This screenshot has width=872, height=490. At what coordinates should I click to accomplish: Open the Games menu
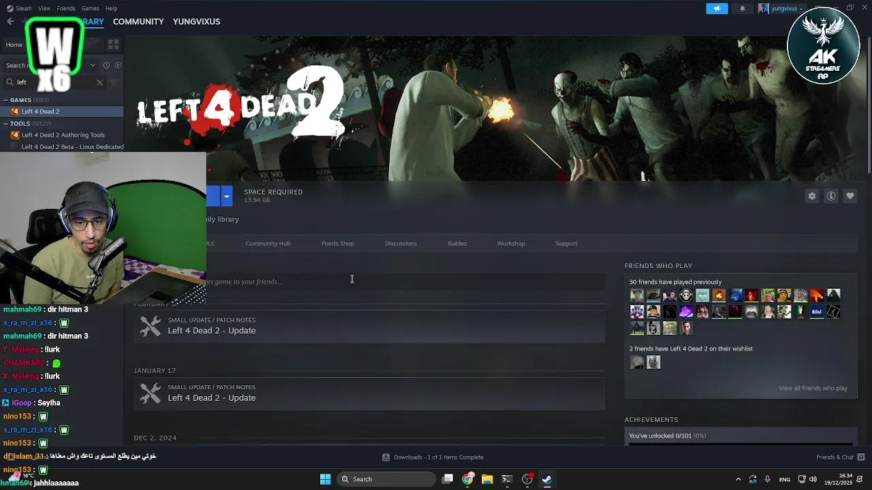[x=90, y=8]
